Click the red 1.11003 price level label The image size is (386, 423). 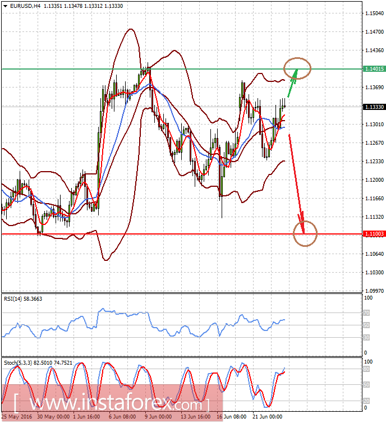374,234
